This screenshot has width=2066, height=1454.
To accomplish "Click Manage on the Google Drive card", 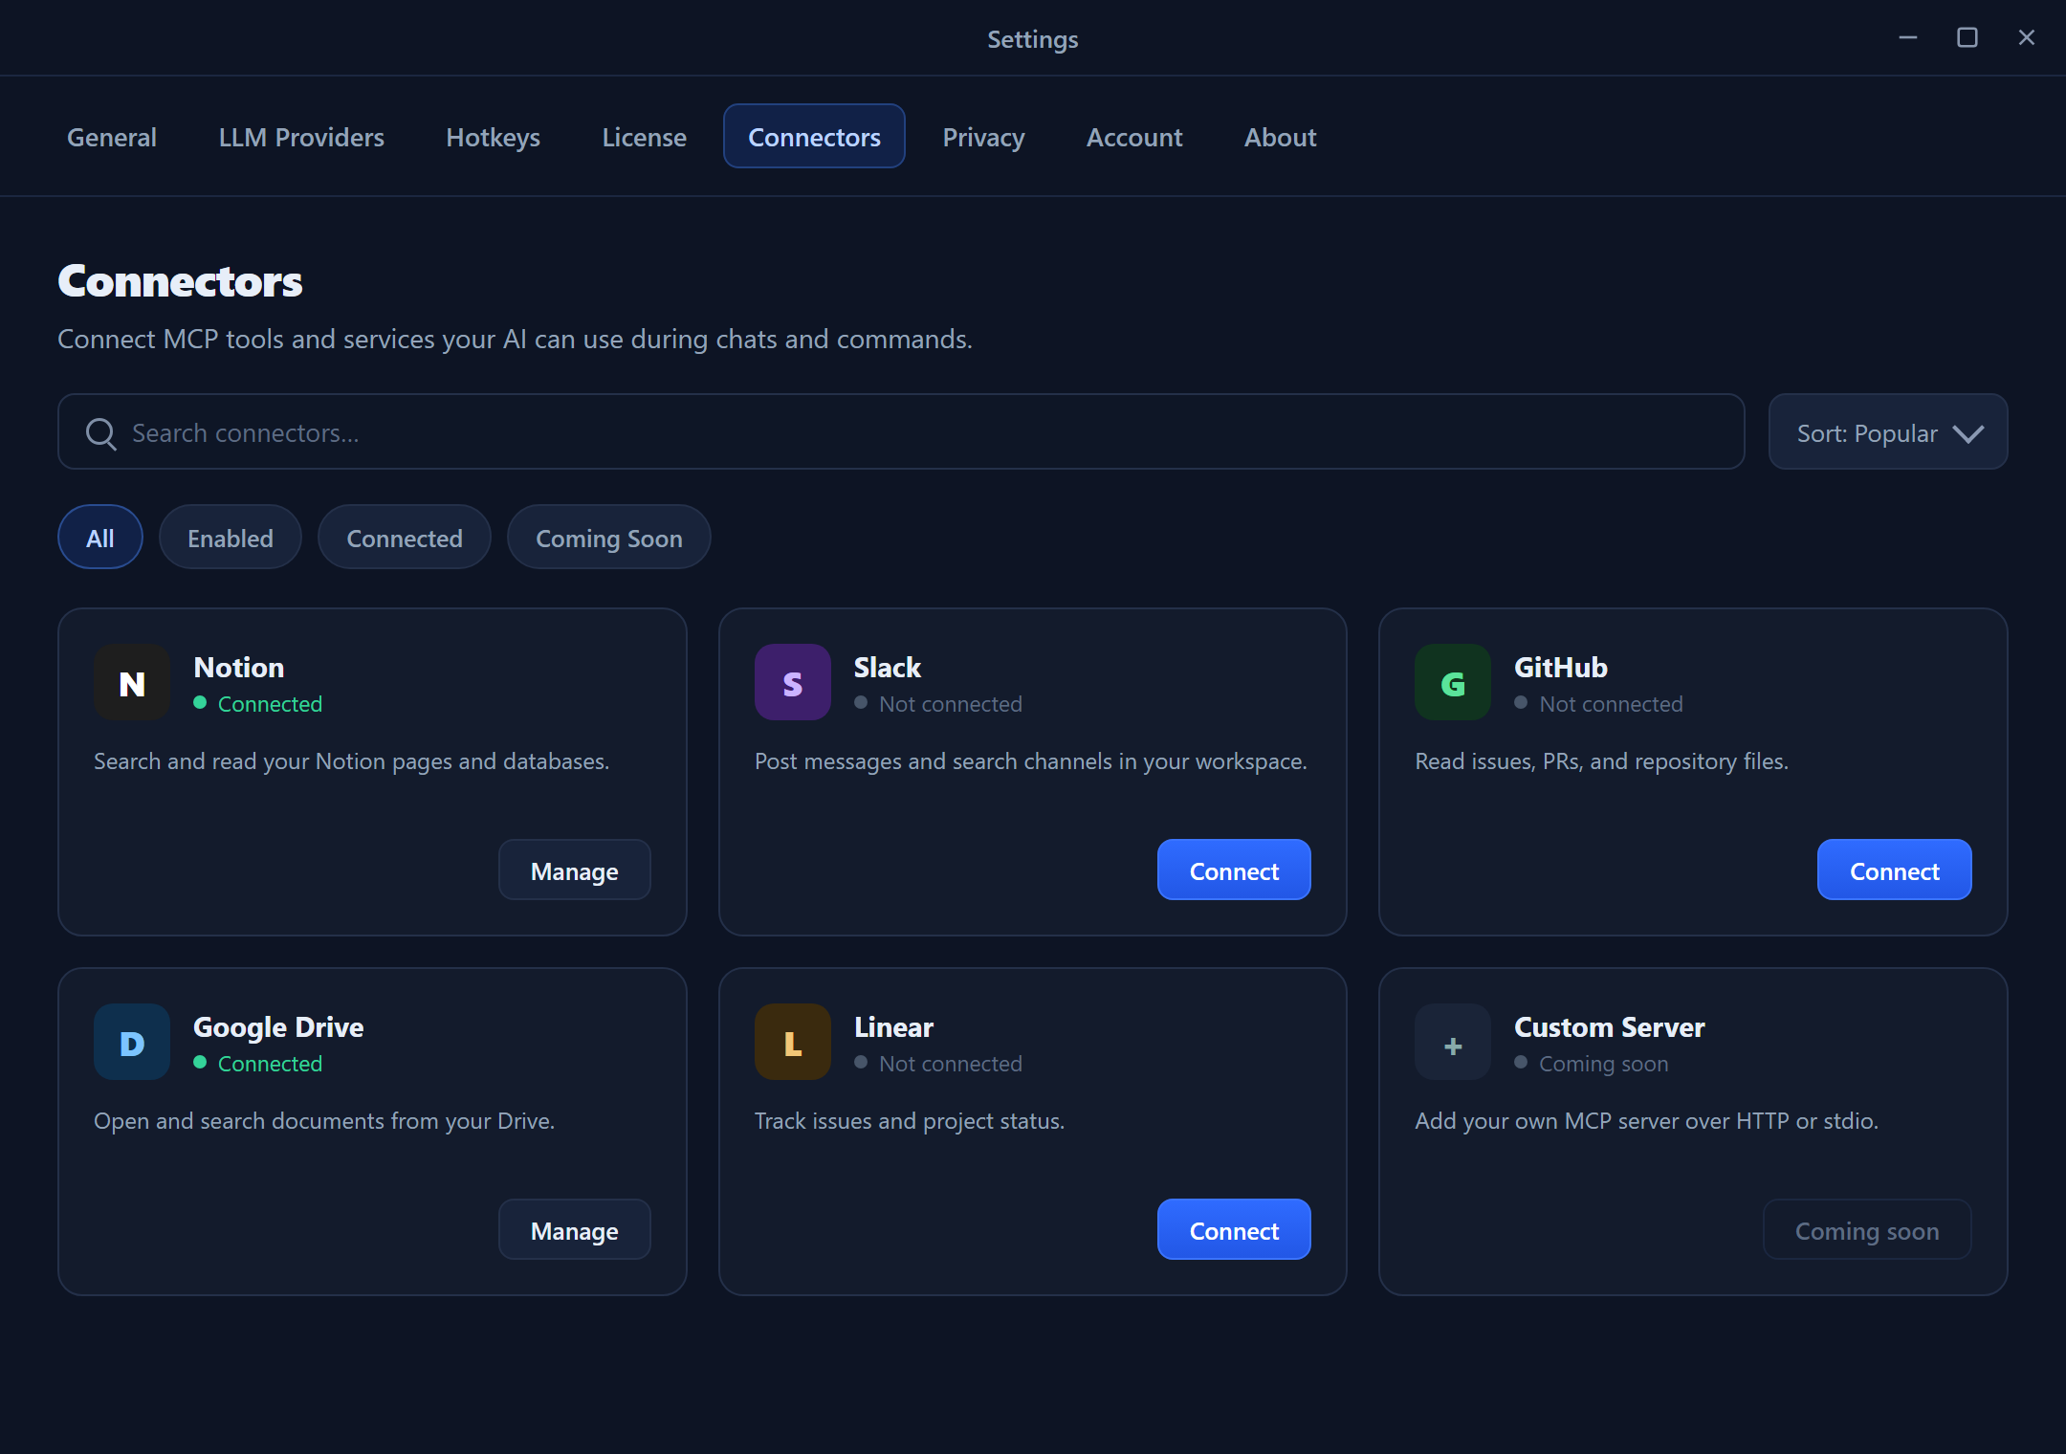I will coord(575,1229).
